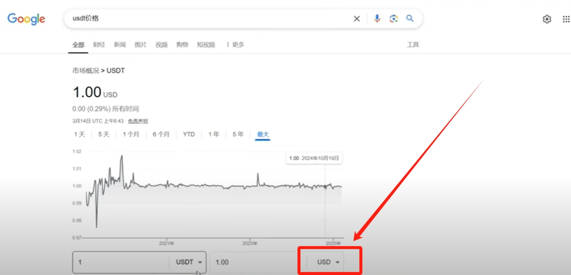Click the amount field showing 1
571x275 pixels.
(x=121, y=262)
